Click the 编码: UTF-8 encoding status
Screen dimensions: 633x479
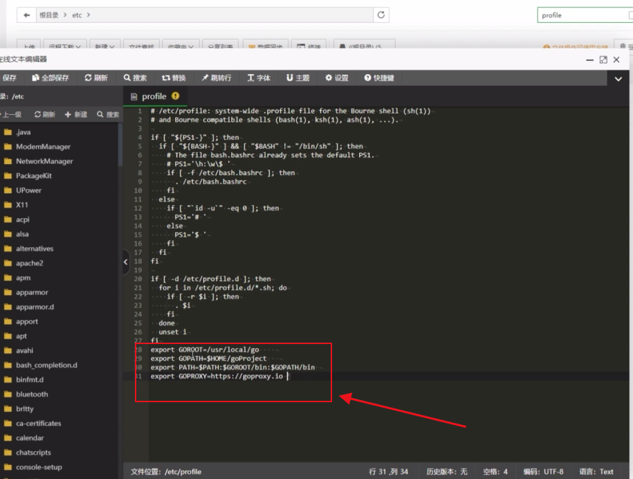pyautogui.click(x=543, y=471)
